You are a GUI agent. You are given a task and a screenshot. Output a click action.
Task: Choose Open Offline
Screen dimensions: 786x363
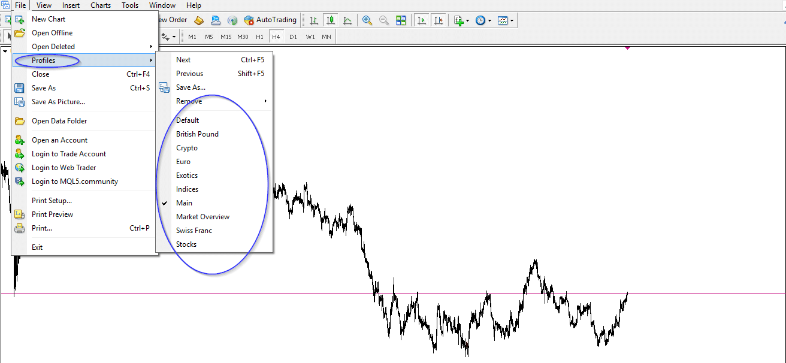point(84,33)
